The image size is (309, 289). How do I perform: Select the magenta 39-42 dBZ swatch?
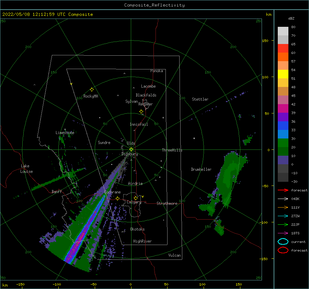[283, 109]
